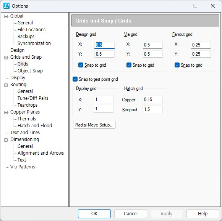Open Synchronization options page

(34, 43)
